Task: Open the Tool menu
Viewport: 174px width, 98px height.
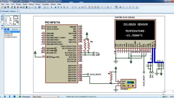Action: [13, 4]
